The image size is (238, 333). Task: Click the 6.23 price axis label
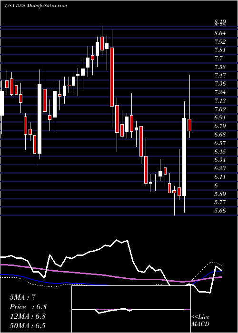click(x=220, y=168)
